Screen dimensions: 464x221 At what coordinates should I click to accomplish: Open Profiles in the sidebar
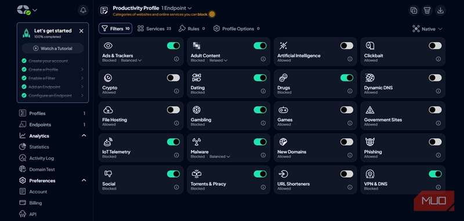(52, 113)
